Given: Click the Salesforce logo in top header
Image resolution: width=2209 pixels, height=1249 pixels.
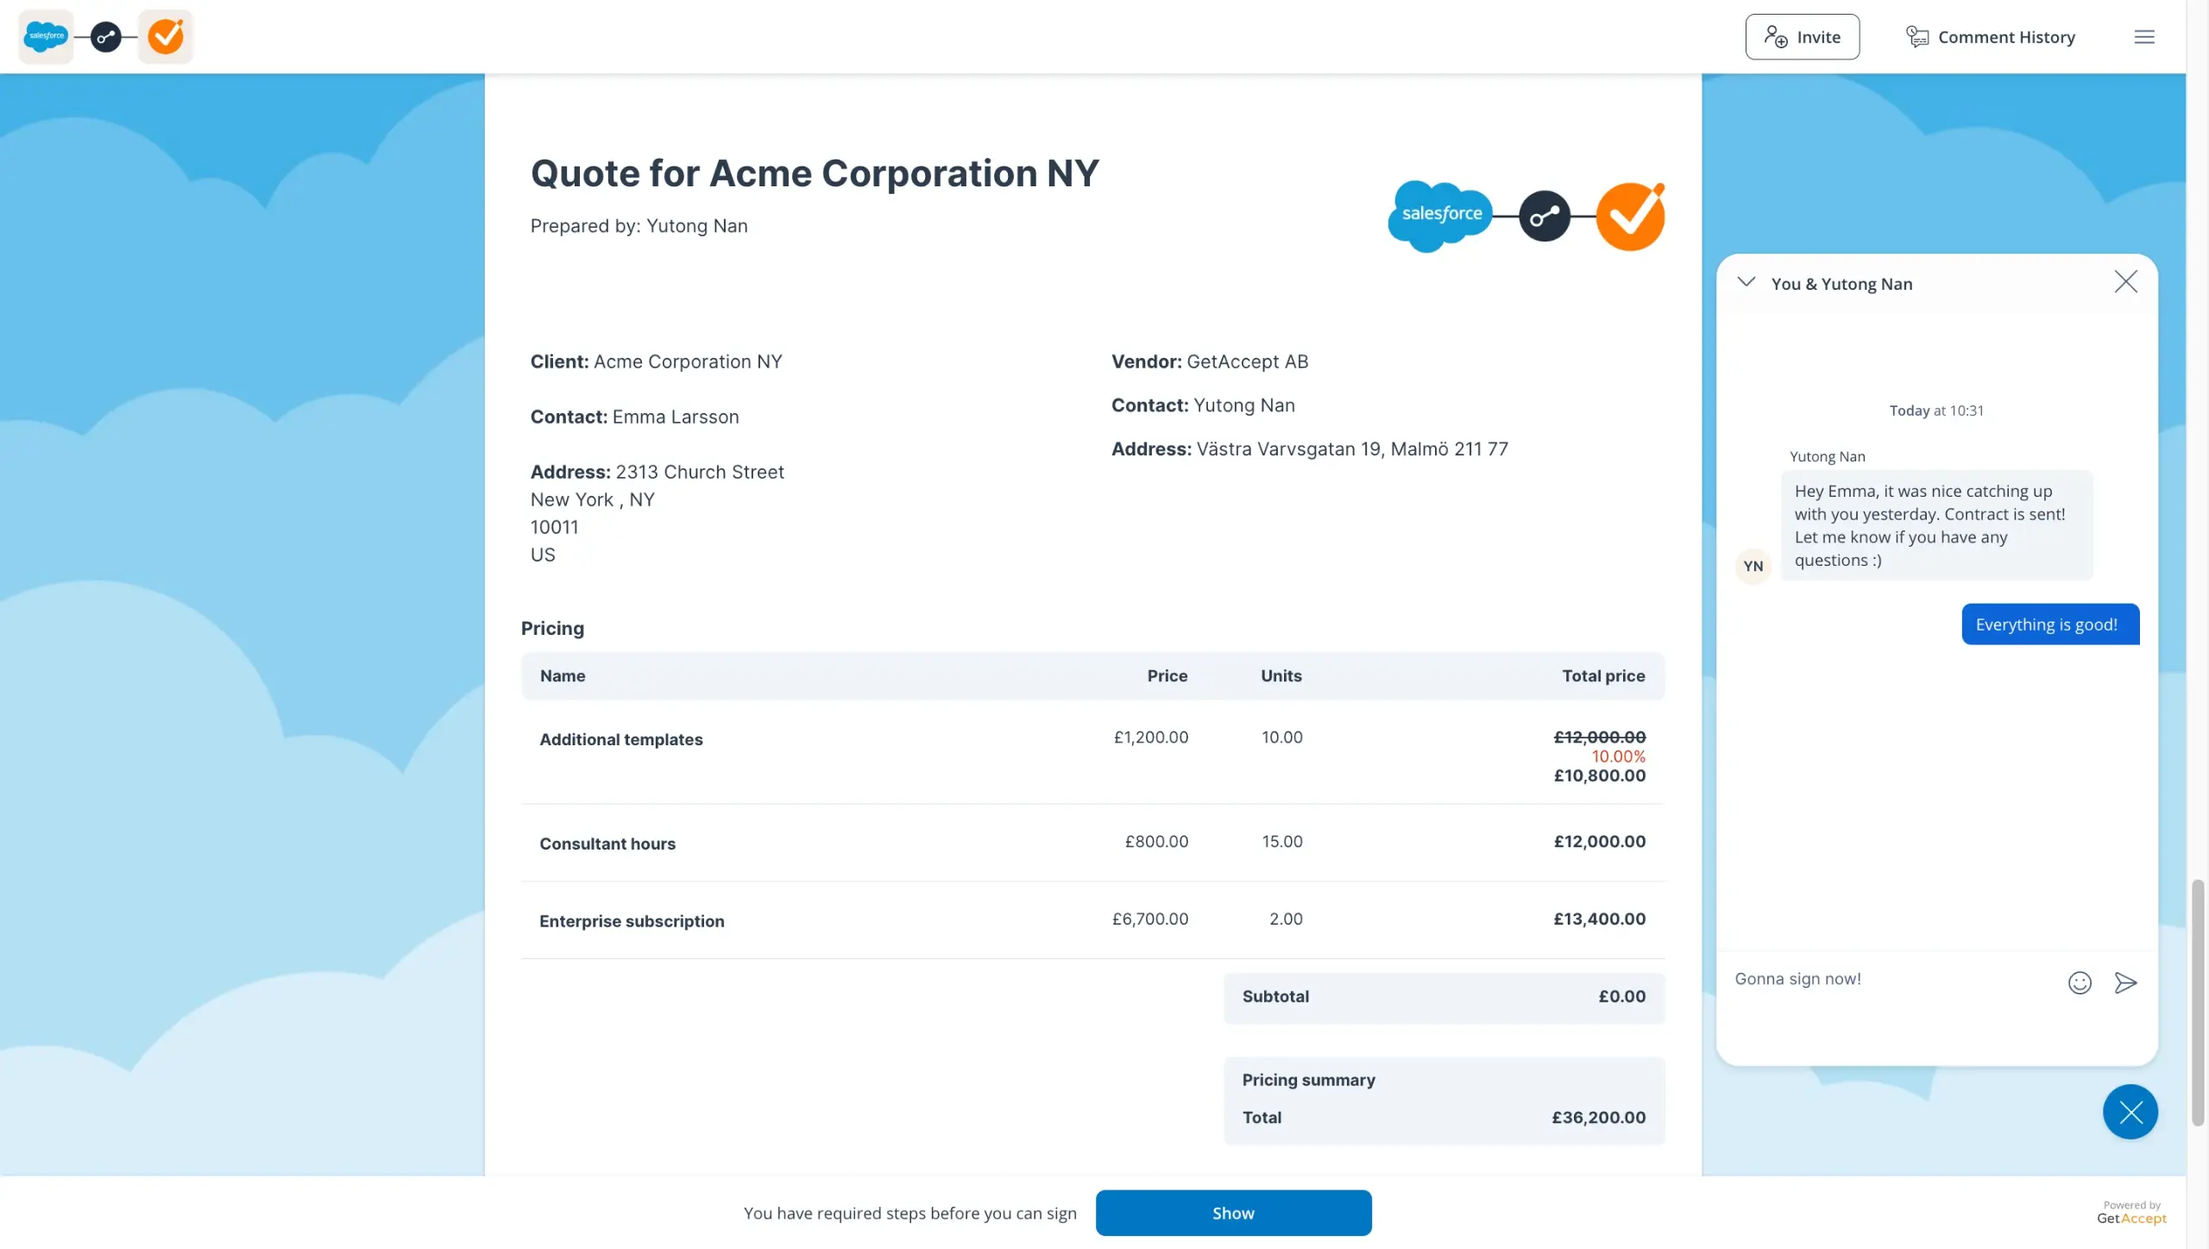Looking at the screenshot, I should [x=46, y=36].
